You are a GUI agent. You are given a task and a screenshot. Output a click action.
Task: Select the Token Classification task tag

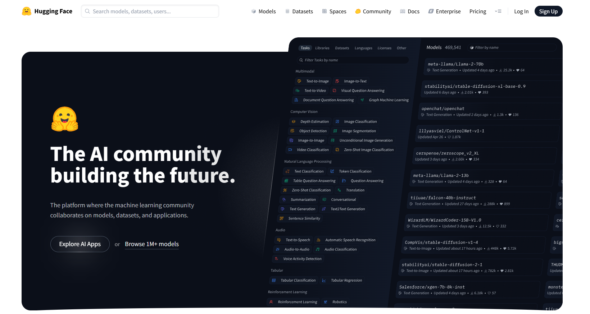351,171
